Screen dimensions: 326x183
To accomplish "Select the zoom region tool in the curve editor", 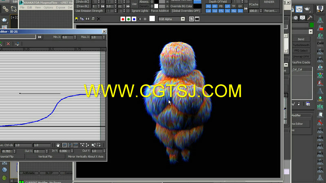I will point(99,145).
